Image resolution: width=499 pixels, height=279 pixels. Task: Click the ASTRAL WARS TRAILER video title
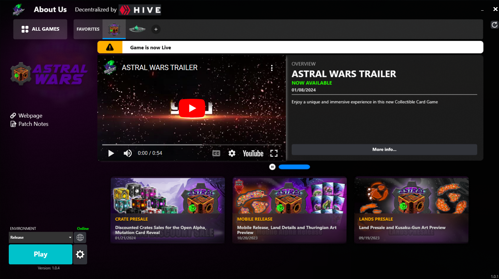(x=160, y=68)
